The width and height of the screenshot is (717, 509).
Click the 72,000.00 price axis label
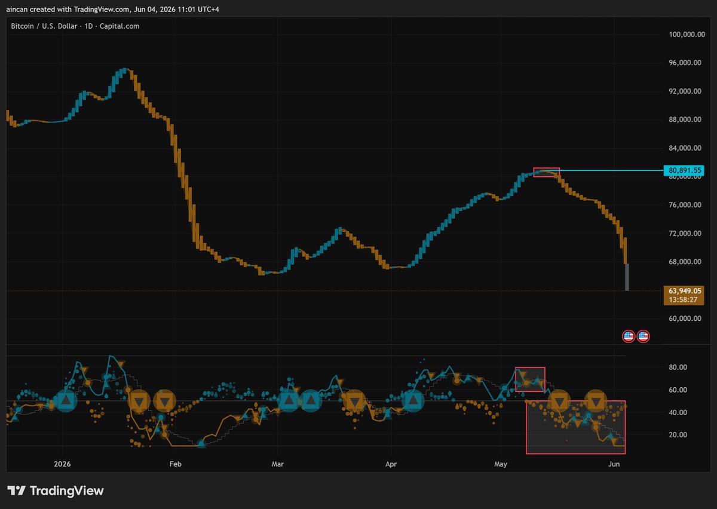(686, 234)
